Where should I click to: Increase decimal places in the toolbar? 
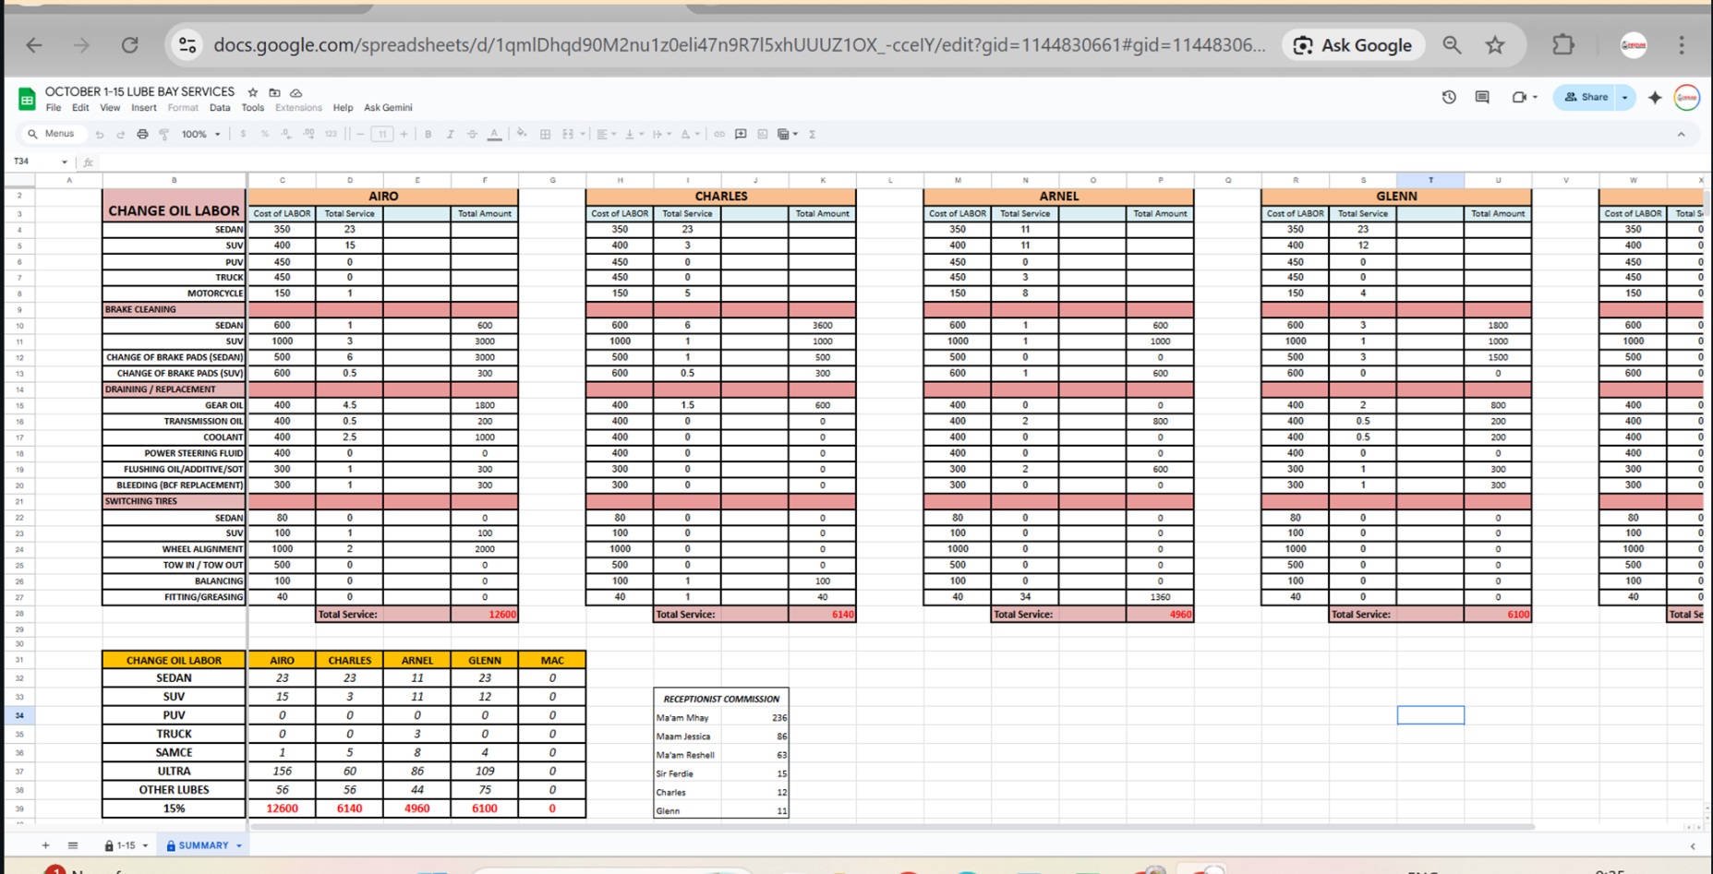coord(308,135)
